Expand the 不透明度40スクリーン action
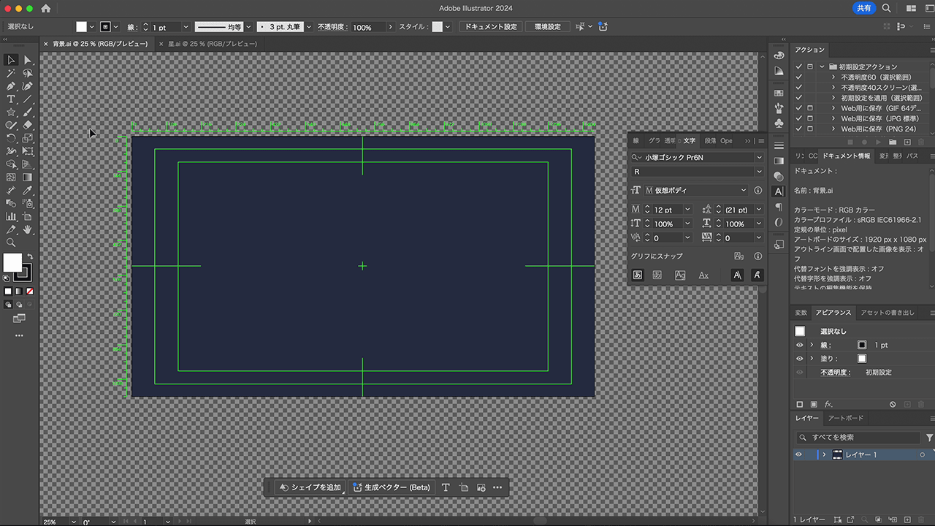Viewport: 935px width, 526px height. point(833,87)
